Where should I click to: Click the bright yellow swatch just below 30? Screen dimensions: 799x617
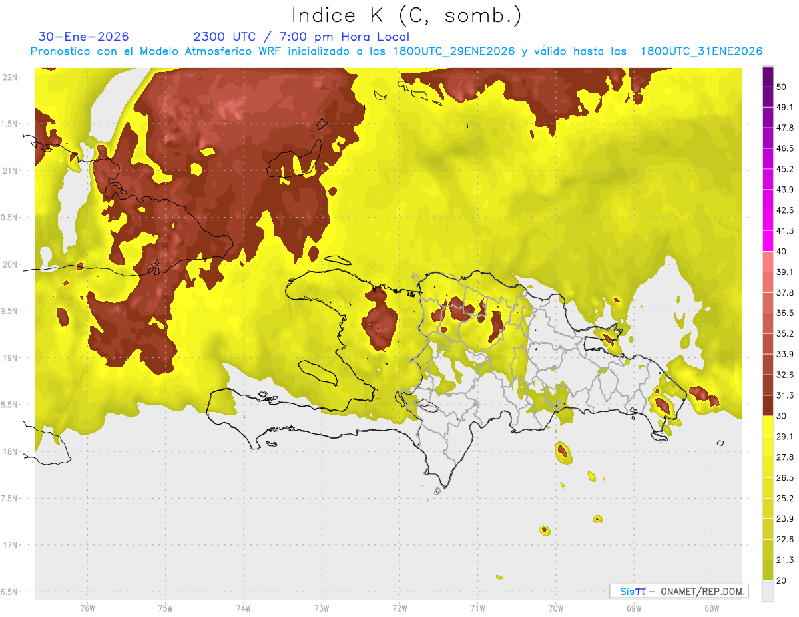[768, 426]
